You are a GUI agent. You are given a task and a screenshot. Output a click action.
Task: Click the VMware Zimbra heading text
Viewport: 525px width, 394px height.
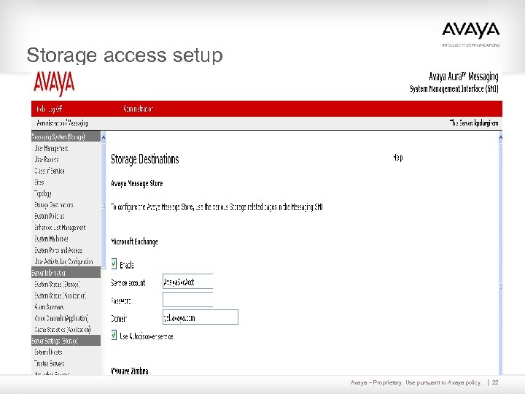click(x=130, y=371)
